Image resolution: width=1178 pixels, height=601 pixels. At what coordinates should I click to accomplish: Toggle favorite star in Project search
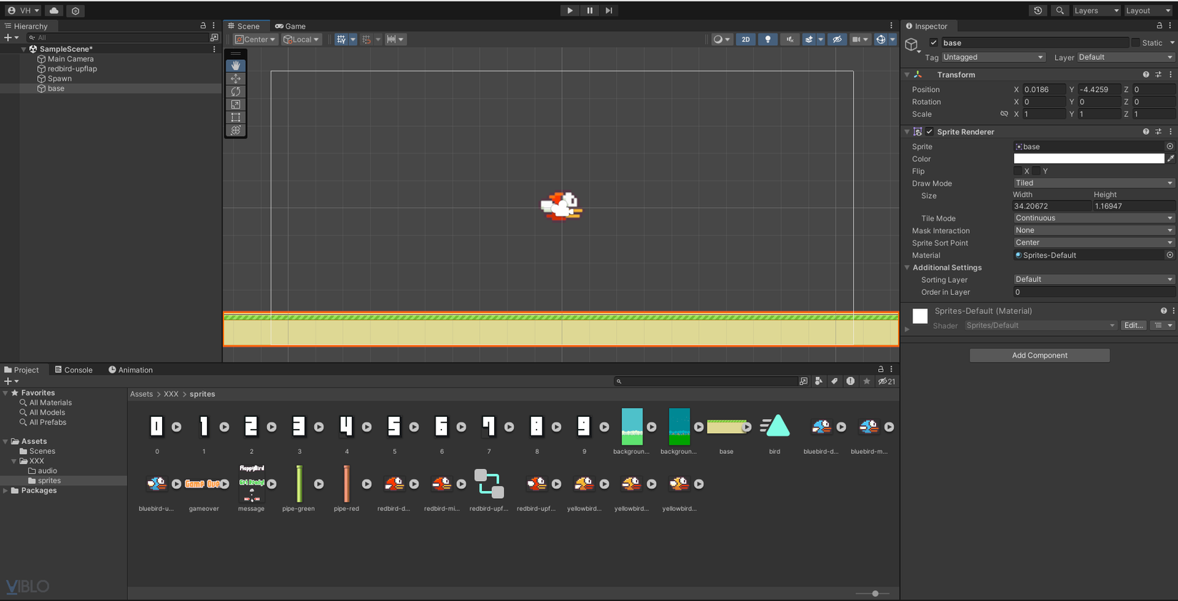point(867,381)
